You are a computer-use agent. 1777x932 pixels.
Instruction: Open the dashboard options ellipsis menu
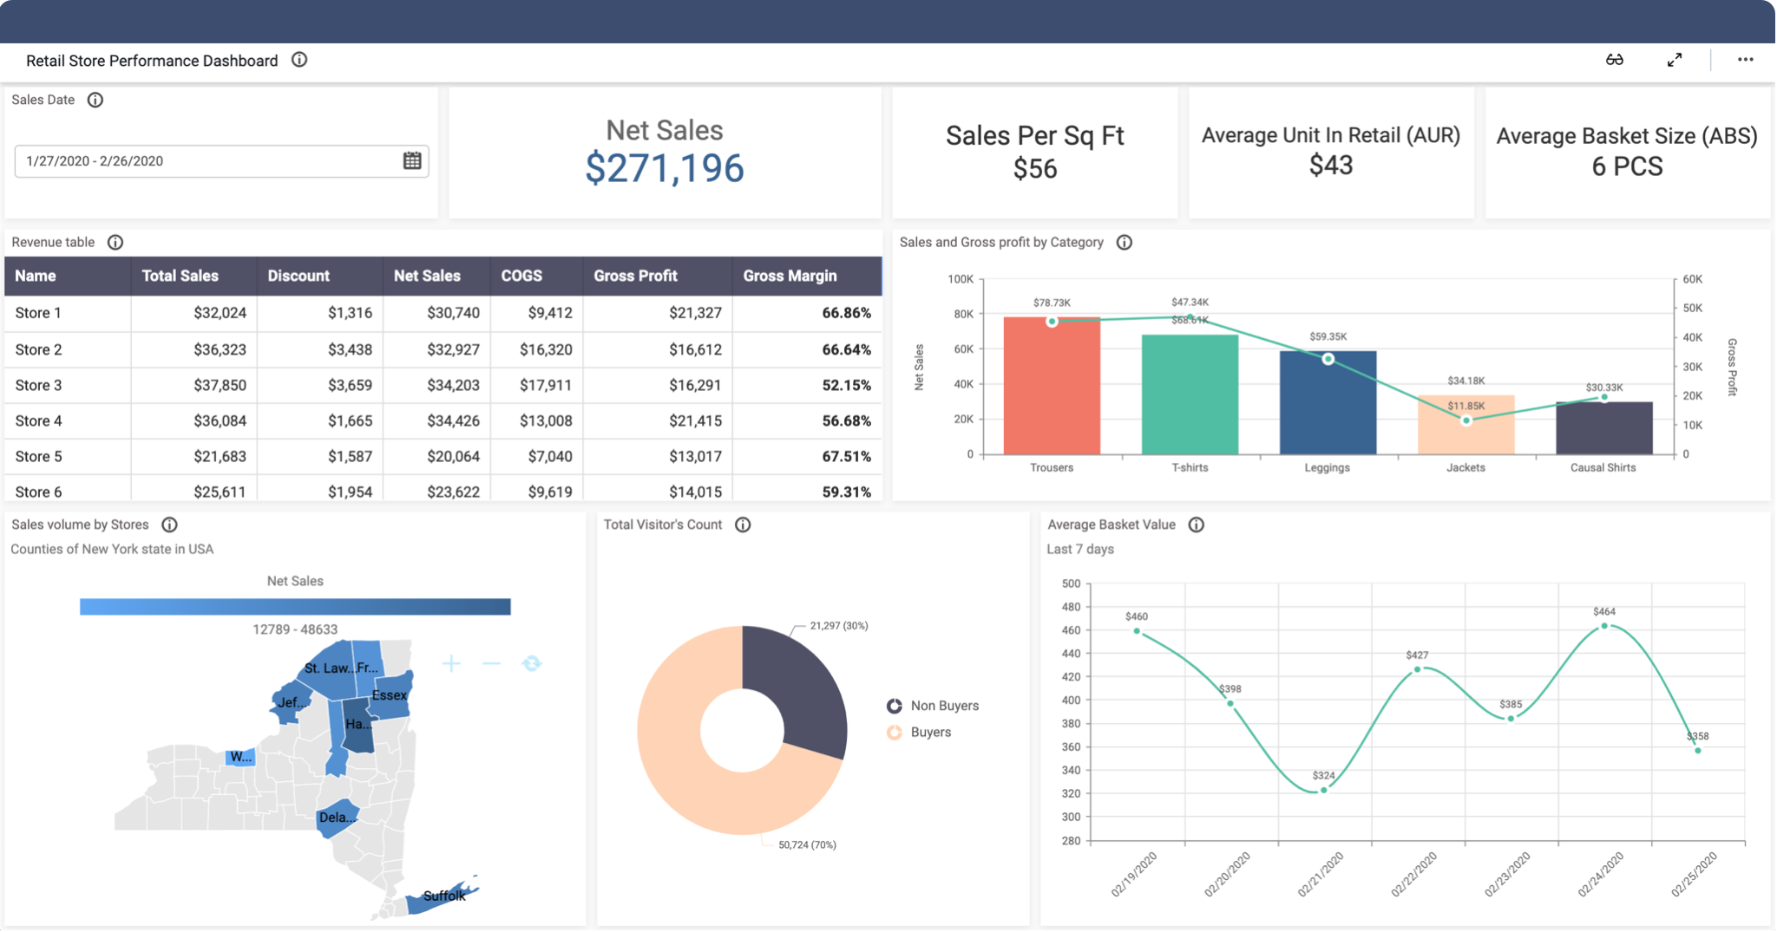[x=1744, y=60]
